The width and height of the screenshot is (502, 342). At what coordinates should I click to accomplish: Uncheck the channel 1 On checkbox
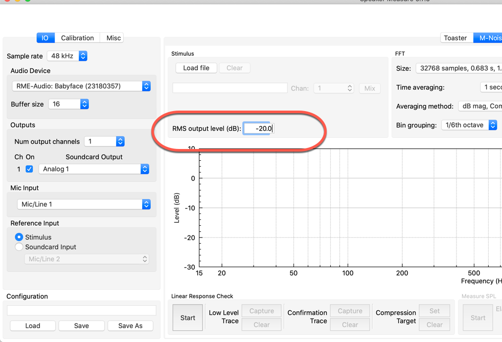(29, 169)
